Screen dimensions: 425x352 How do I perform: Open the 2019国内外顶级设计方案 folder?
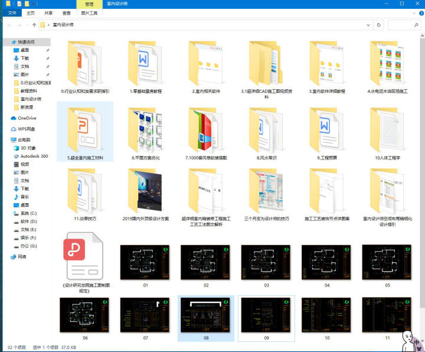click(x=145, y=192)
